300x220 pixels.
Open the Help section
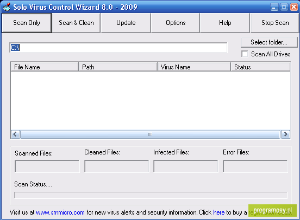tap(225, 23)
